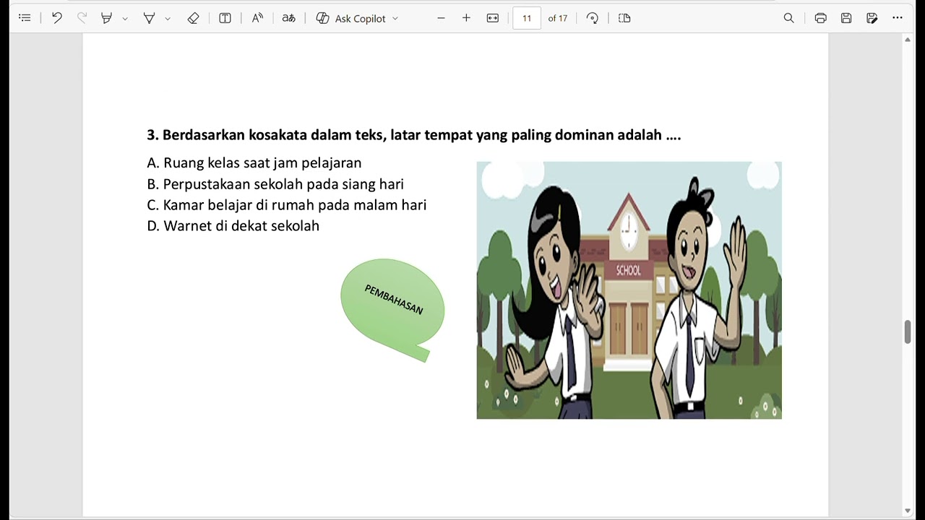Click the Undo icon
This screenshot has height=520, width=925.
tap(56, 18)
